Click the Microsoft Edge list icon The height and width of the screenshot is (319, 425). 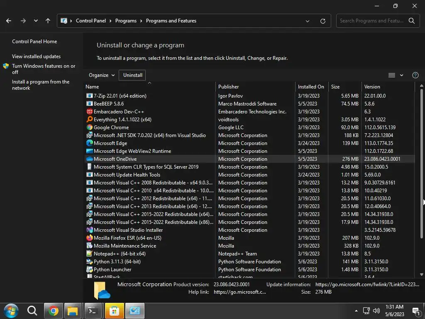point(89,143)
